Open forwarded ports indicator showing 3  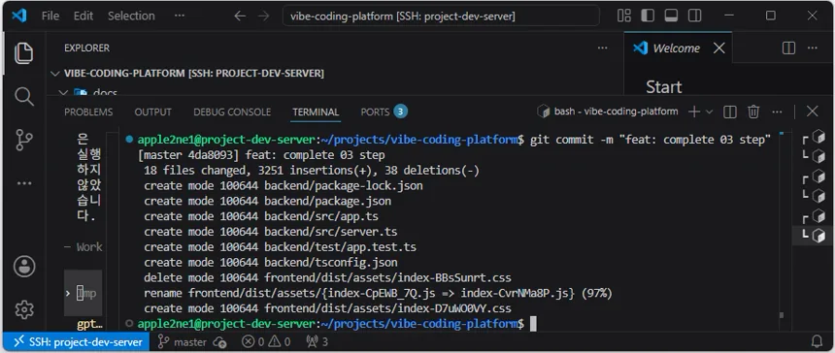pos(317,341)
